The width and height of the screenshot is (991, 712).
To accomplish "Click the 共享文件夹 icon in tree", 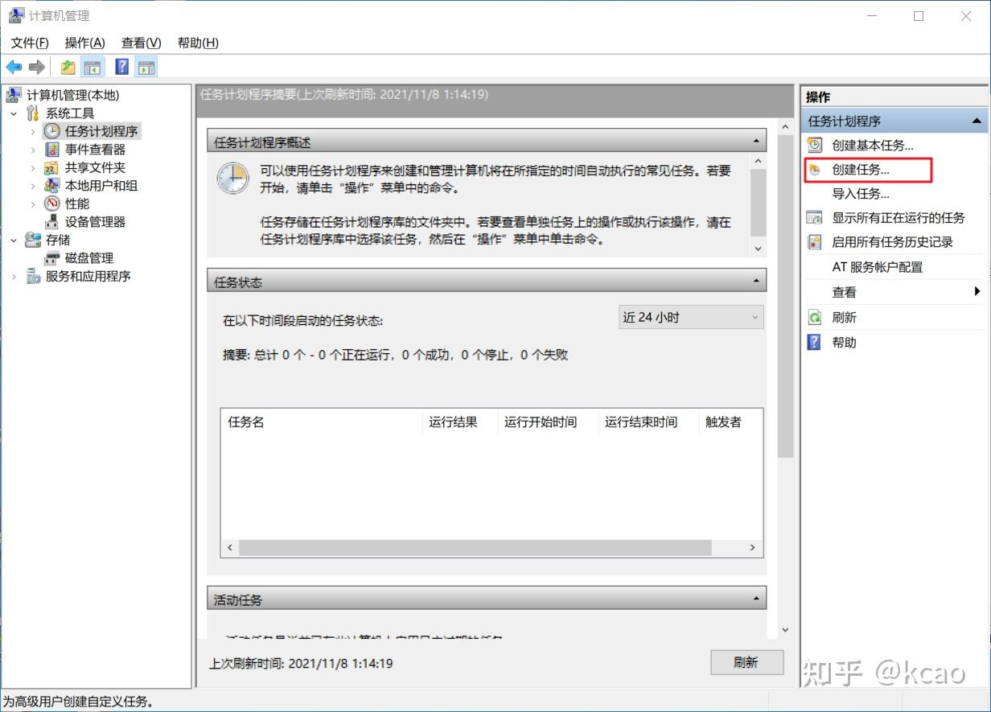I will click(51, 167).
